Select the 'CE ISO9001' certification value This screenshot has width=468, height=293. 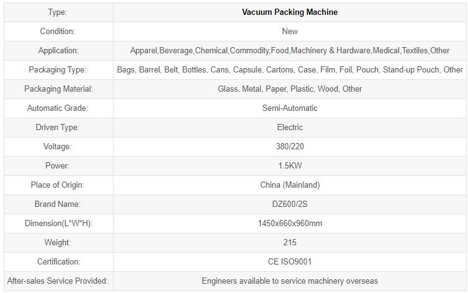pos(289,262)
